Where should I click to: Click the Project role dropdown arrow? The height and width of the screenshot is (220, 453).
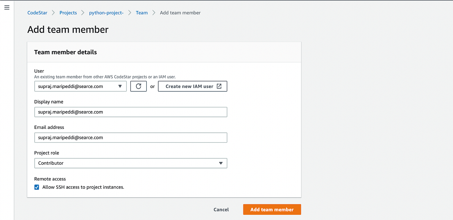221,163
